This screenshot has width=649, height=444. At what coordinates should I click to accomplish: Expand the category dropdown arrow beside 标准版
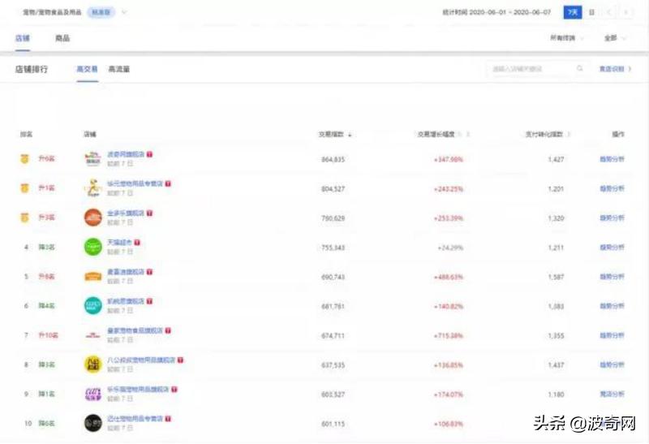[x=124, y=12]
